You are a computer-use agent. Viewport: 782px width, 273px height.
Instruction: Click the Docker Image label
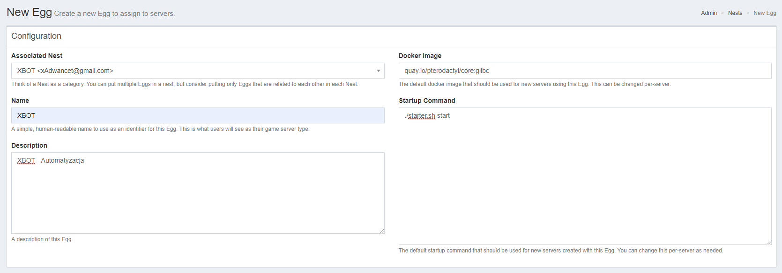[x=420, y=56]
